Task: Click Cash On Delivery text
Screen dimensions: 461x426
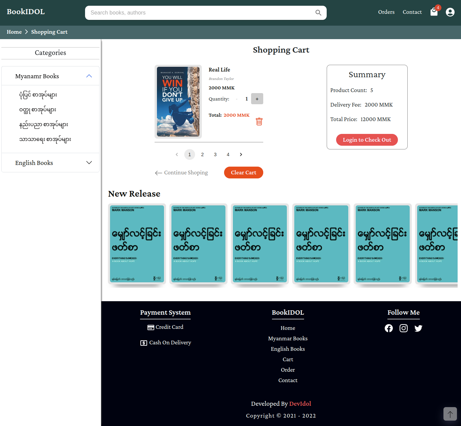Action: click(x=170, y=343)
